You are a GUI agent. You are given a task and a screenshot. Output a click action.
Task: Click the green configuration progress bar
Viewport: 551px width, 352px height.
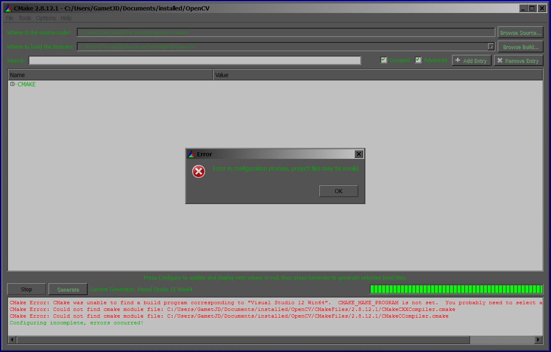(456, 289)
